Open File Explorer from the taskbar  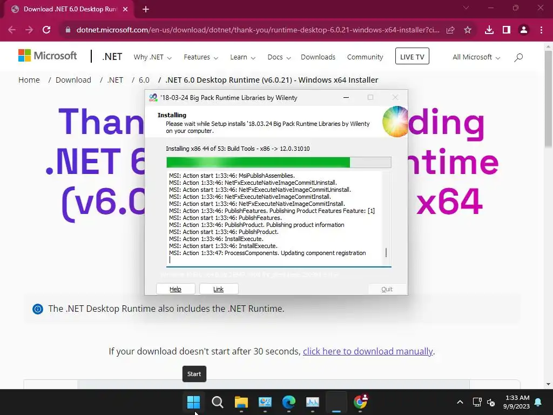click(x=241, y=402)
